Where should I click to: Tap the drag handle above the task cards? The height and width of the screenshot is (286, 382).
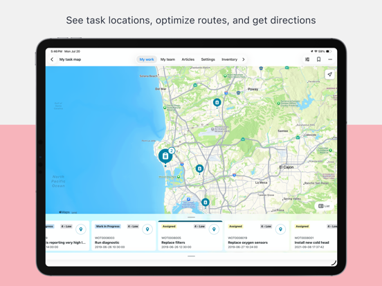[x=191, y=217]
